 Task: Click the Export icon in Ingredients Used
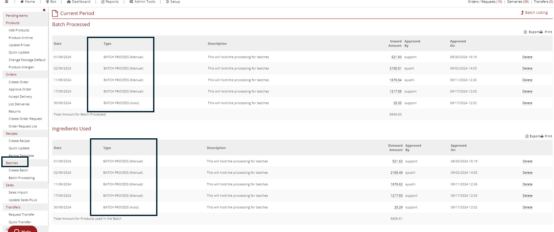coord(527,136)
